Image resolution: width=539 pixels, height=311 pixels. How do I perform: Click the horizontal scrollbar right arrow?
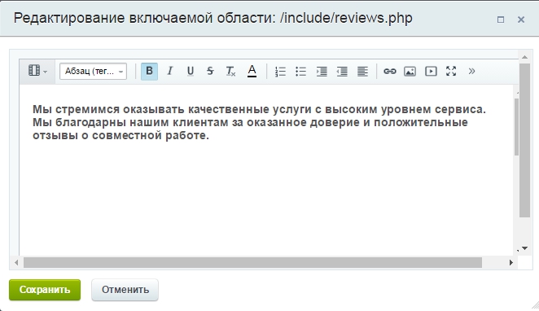pyautogui.click(x=511, y=262)
